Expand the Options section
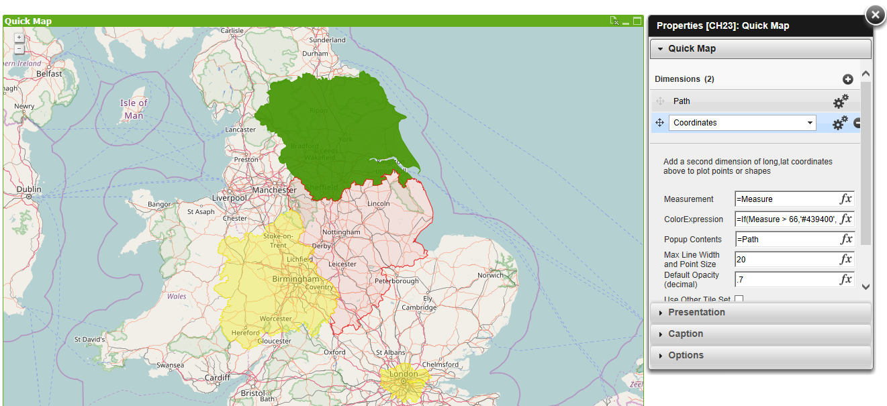Viewport: 887px width, 406px height. pyautogui.click(x=761, y=356)
